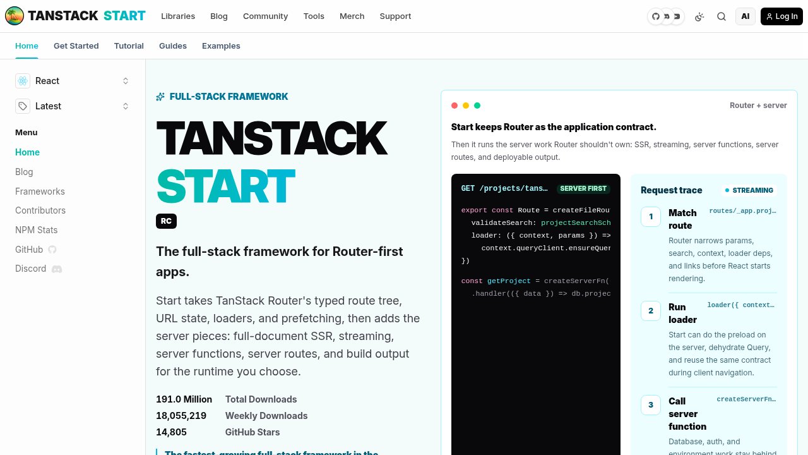Go to Blog in top navigation
This screenshot has height=455, width=808.
(x=219, y=16)
